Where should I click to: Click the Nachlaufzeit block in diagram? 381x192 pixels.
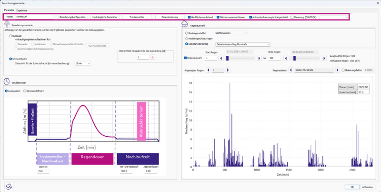pyautogui.click(x=138, y=159)
